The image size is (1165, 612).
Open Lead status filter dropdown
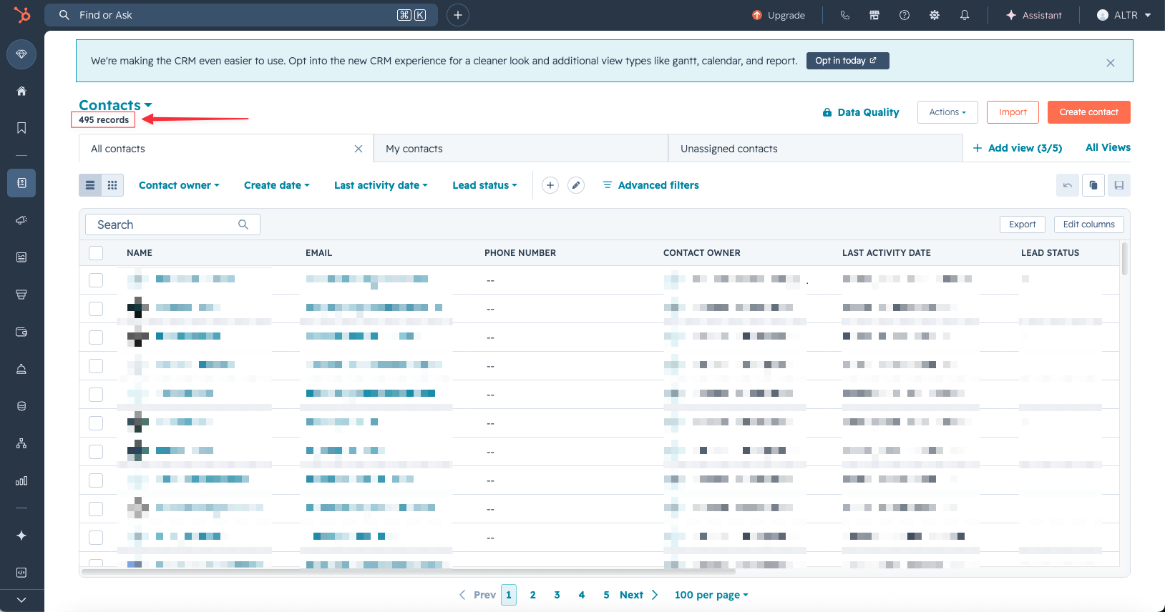pos(484,185)
